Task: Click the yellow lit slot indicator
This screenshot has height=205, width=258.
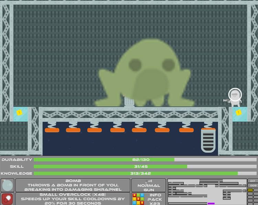Action: pyautogui.click(x=250, y=190)
